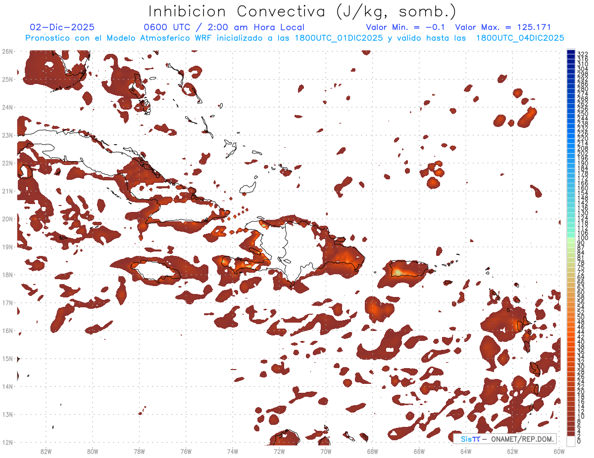Click the '19N' latitude label
Viewport: 594px width, 458px height.
(x=7, y=247)
